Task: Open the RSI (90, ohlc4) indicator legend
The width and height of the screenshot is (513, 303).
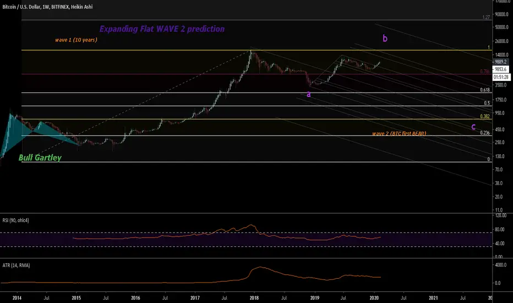Action: [x=16, y=220]
